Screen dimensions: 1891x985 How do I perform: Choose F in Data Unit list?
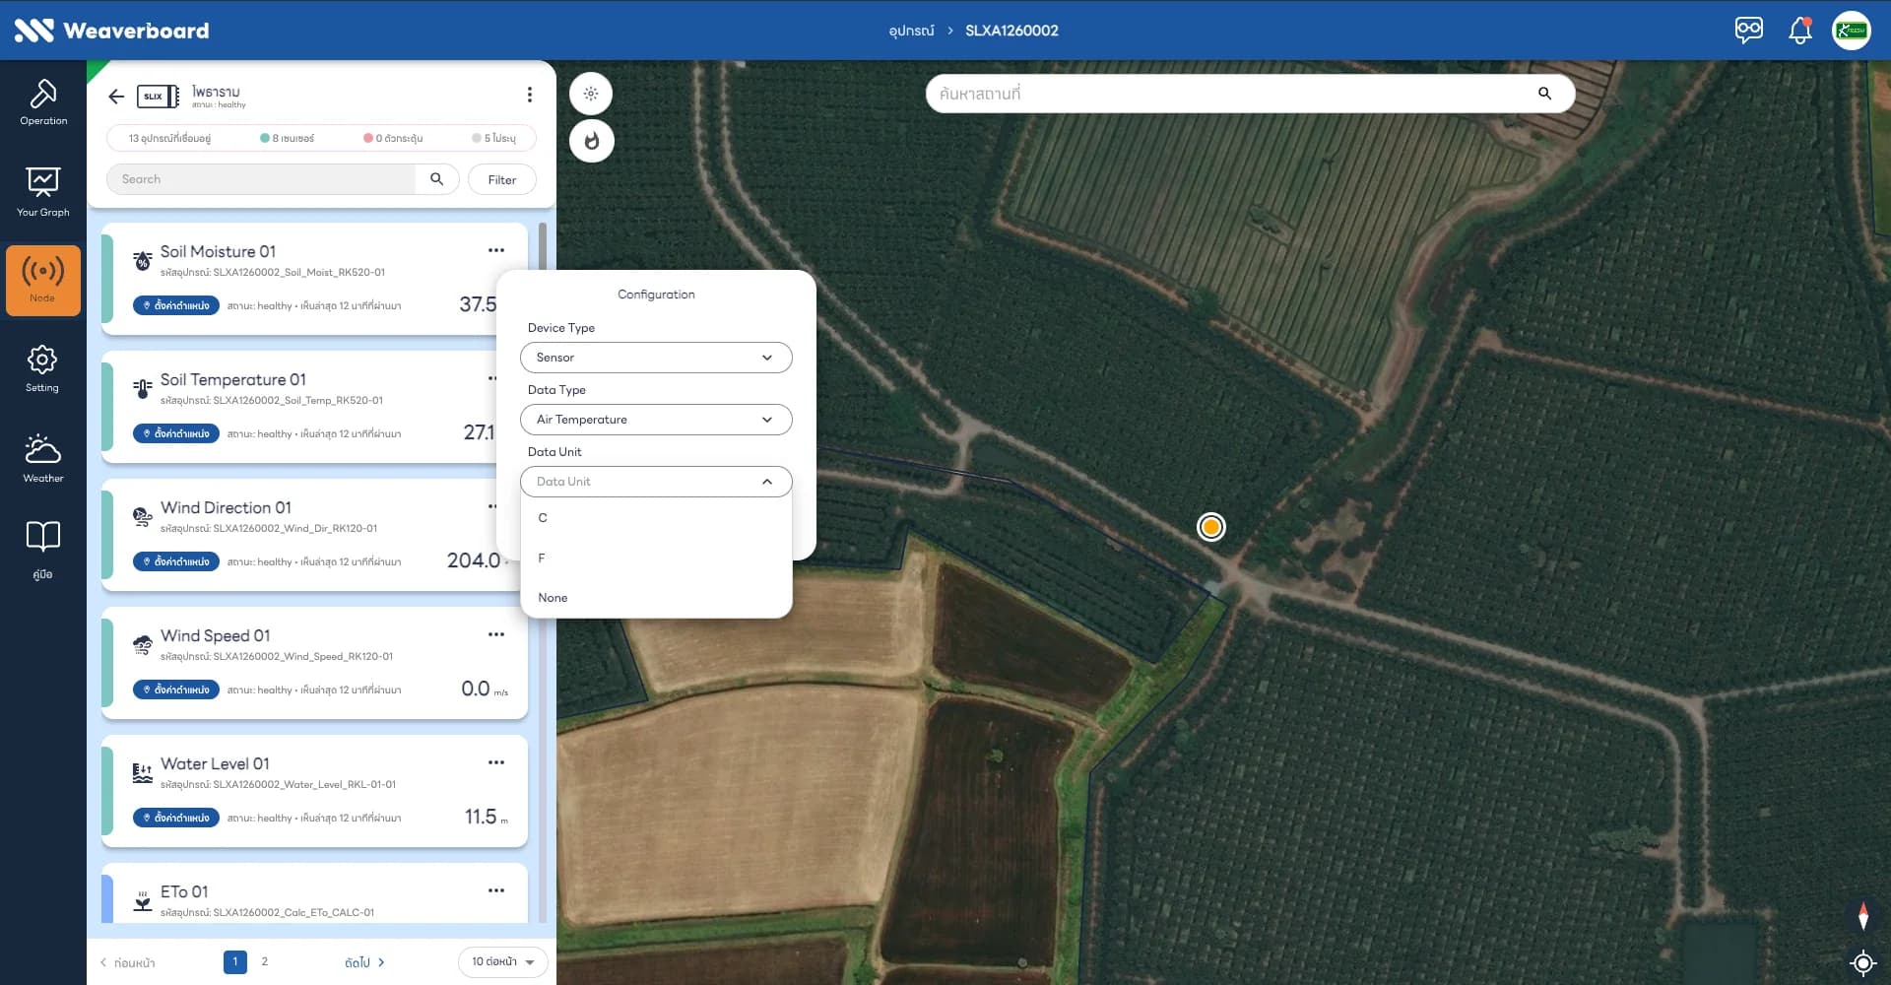tap(656, 558)
